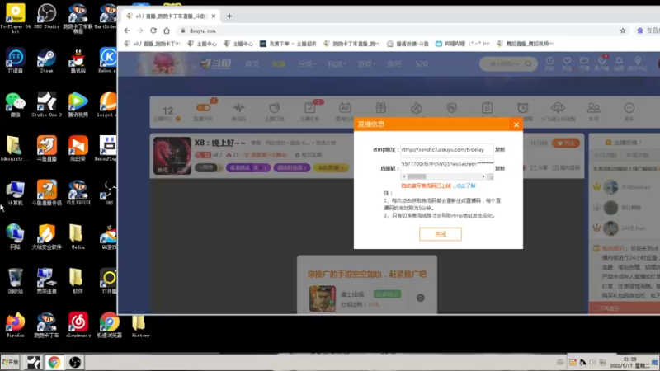Open the 友邻 people tool icon

pyautogui.click(x=593, y=111)
